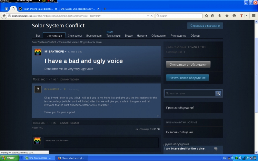Click the search magnifier in Поиск по теме
258x161 pixels.
point(218,93)
